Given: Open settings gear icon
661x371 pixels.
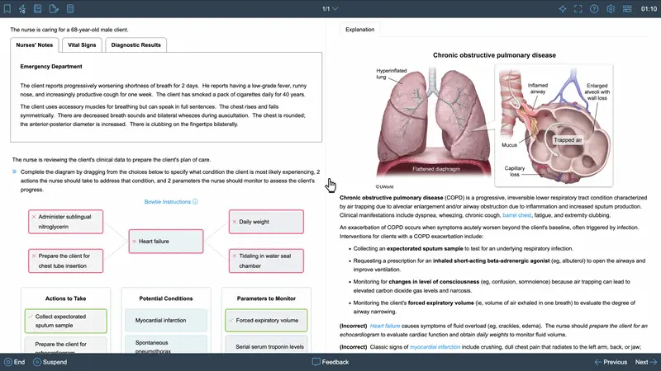Looking at the screenshot, I should [611, 9].
